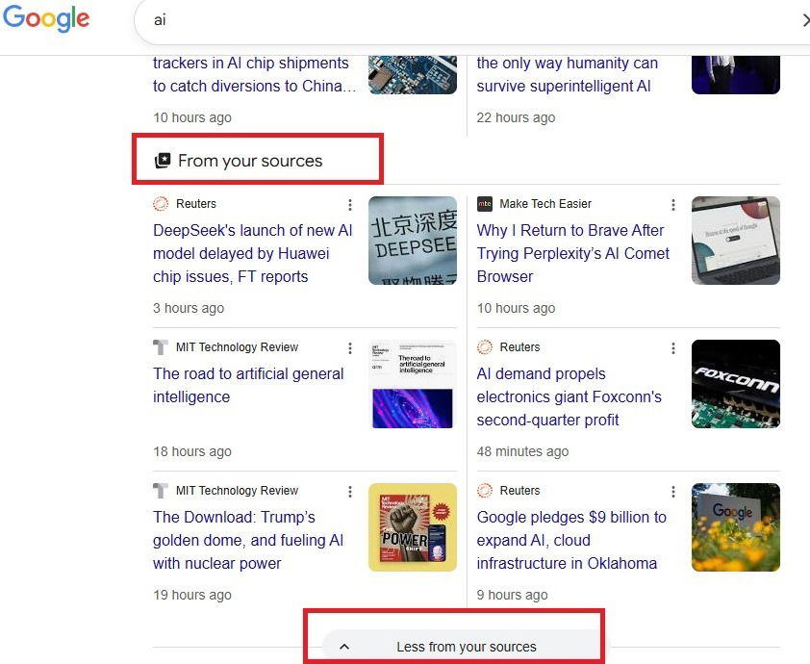Screen dimensions: 810x664
Task: Click the 'Reuters' source name above the Foxconn headline
Action: click(x=519, y=347)
